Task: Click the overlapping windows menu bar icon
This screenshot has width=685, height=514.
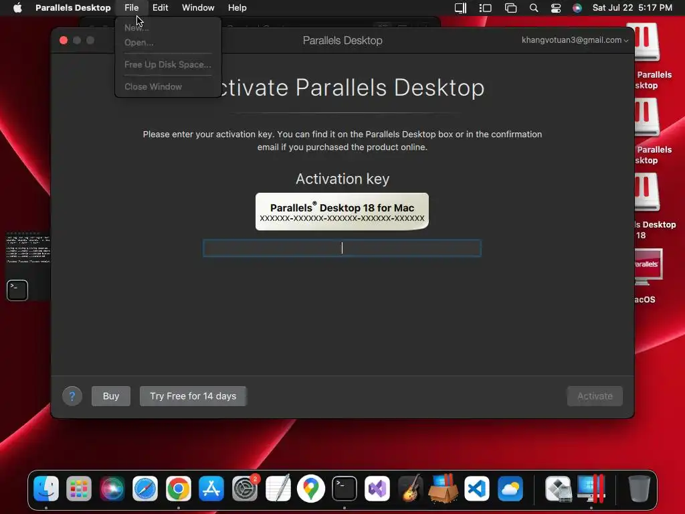Action: [510, 8]
